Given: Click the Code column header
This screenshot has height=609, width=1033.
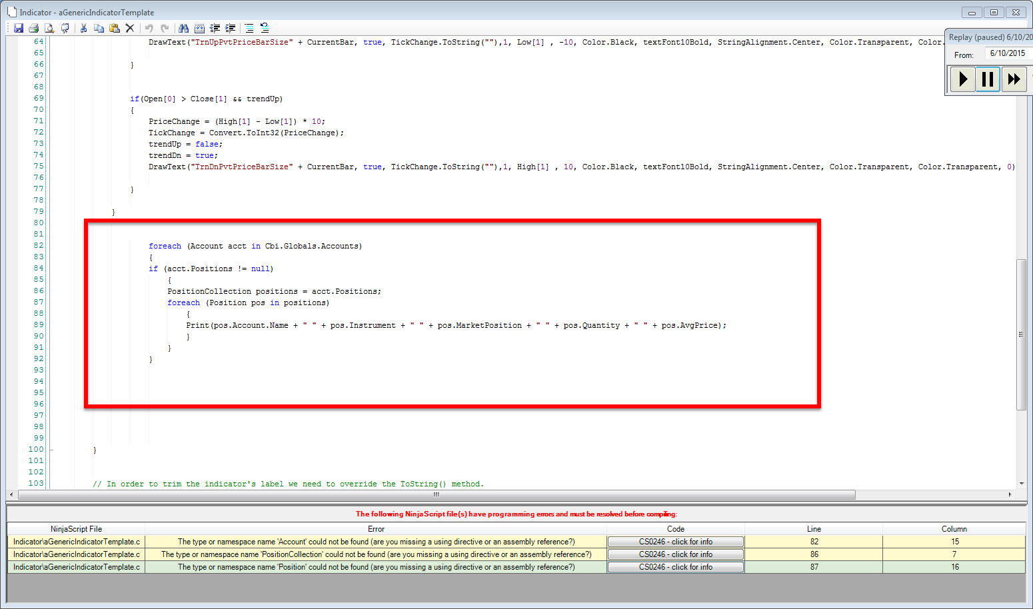Looking at the screenshot, I should pos(676,529).
